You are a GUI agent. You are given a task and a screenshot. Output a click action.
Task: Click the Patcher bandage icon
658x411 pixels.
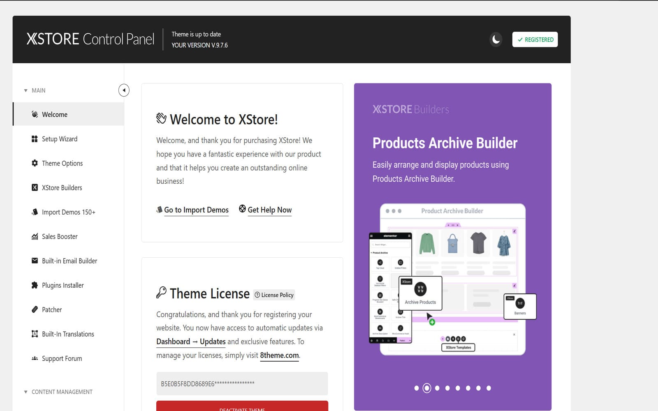[x=35, y=309]
